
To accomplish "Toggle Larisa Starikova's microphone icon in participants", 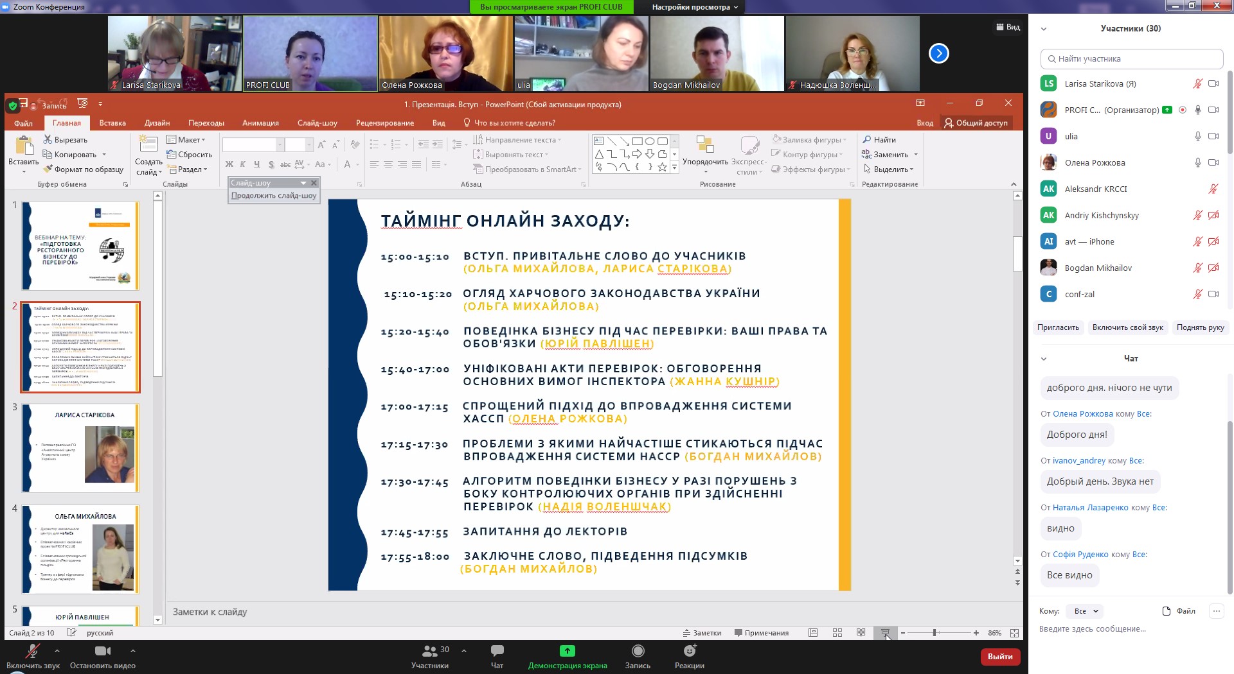I will (x=1197, y=83).
